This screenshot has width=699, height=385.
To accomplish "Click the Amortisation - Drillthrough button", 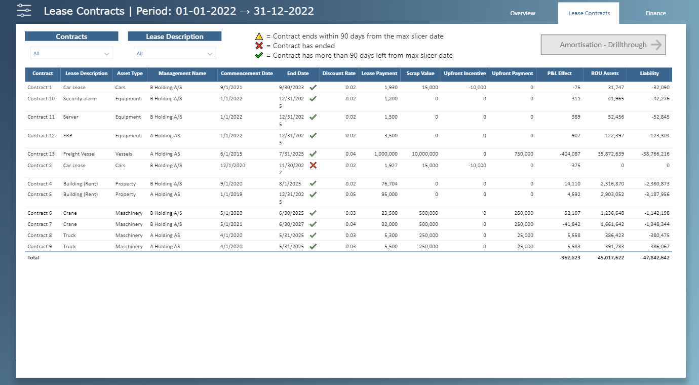I will pyautogui.click(x=603, y=45).
